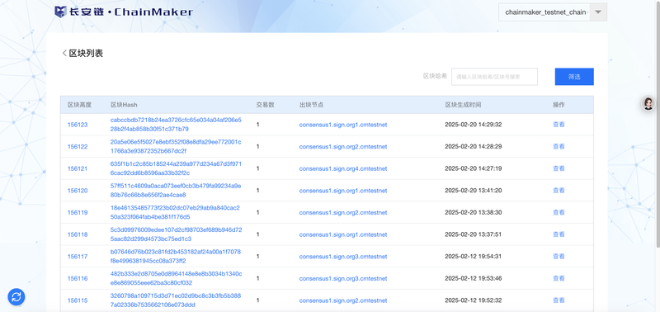660x312 pixels.
Task: Open block height 156115
Action: point(78,300)
